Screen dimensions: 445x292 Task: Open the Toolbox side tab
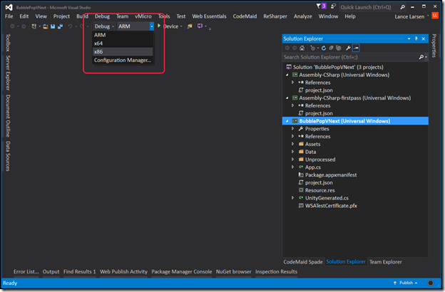8,43
